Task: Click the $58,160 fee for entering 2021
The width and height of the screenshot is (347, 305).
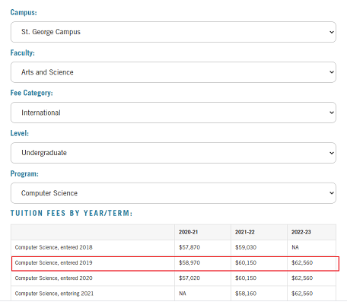Action: coord(246,294)
